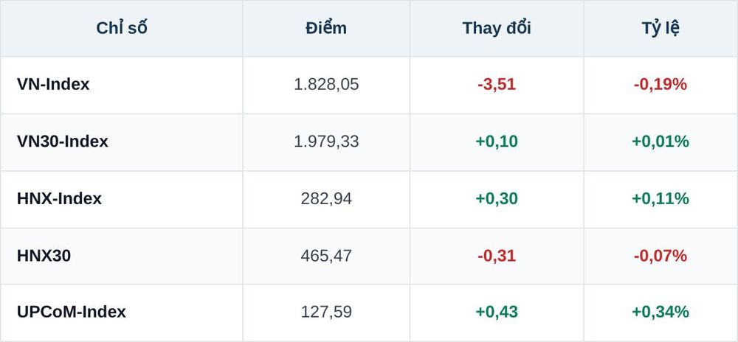Click the Chỉ số column header
Image resolution: width=738 pixels, height=342 pixels.
tap(122, 28)
